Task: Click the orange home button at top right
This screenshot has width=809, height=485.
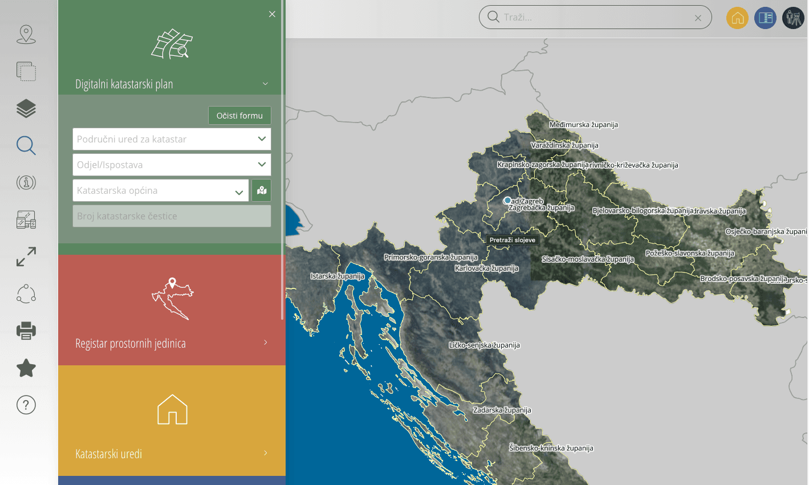Action: [x=737, y=18]
